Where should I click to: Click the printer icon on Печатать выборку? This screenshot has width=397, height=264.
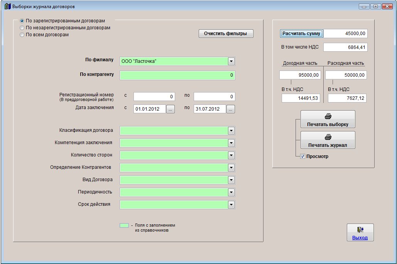click(x=328, y=116)
